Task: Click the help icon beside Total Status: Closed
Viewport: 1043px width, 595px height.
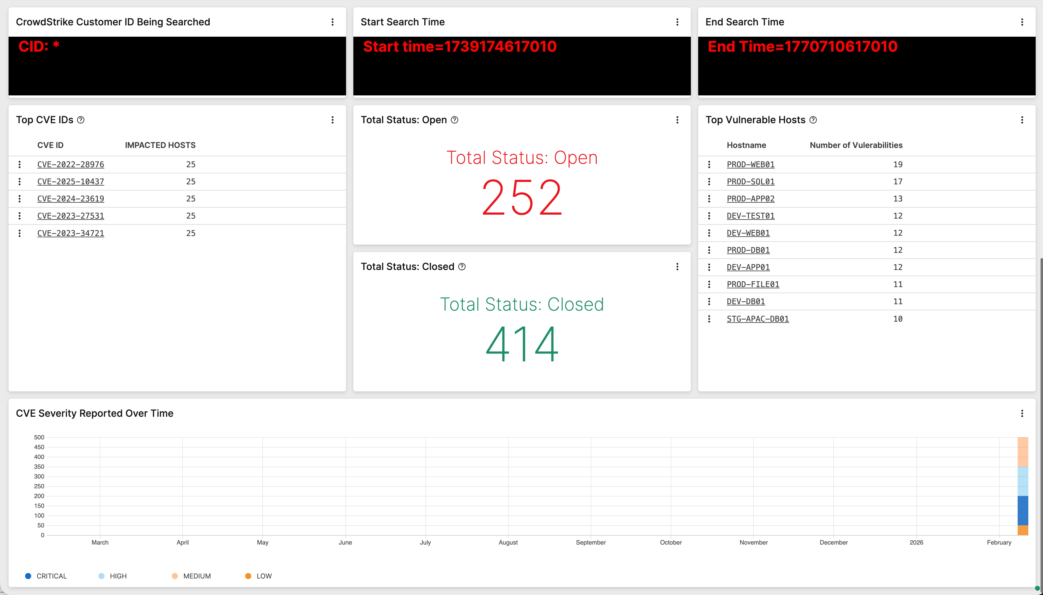Action: 462,266
